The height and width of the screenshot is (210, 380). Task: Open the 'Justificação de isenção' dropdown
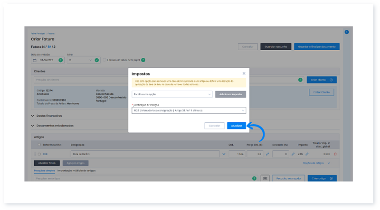click(x=189, y=110)
